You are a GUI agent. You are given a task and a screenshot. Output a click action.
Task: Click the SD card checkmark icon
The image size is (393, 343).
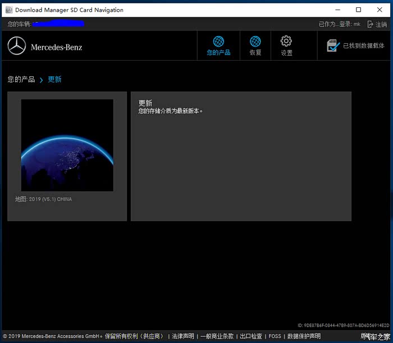333,46
